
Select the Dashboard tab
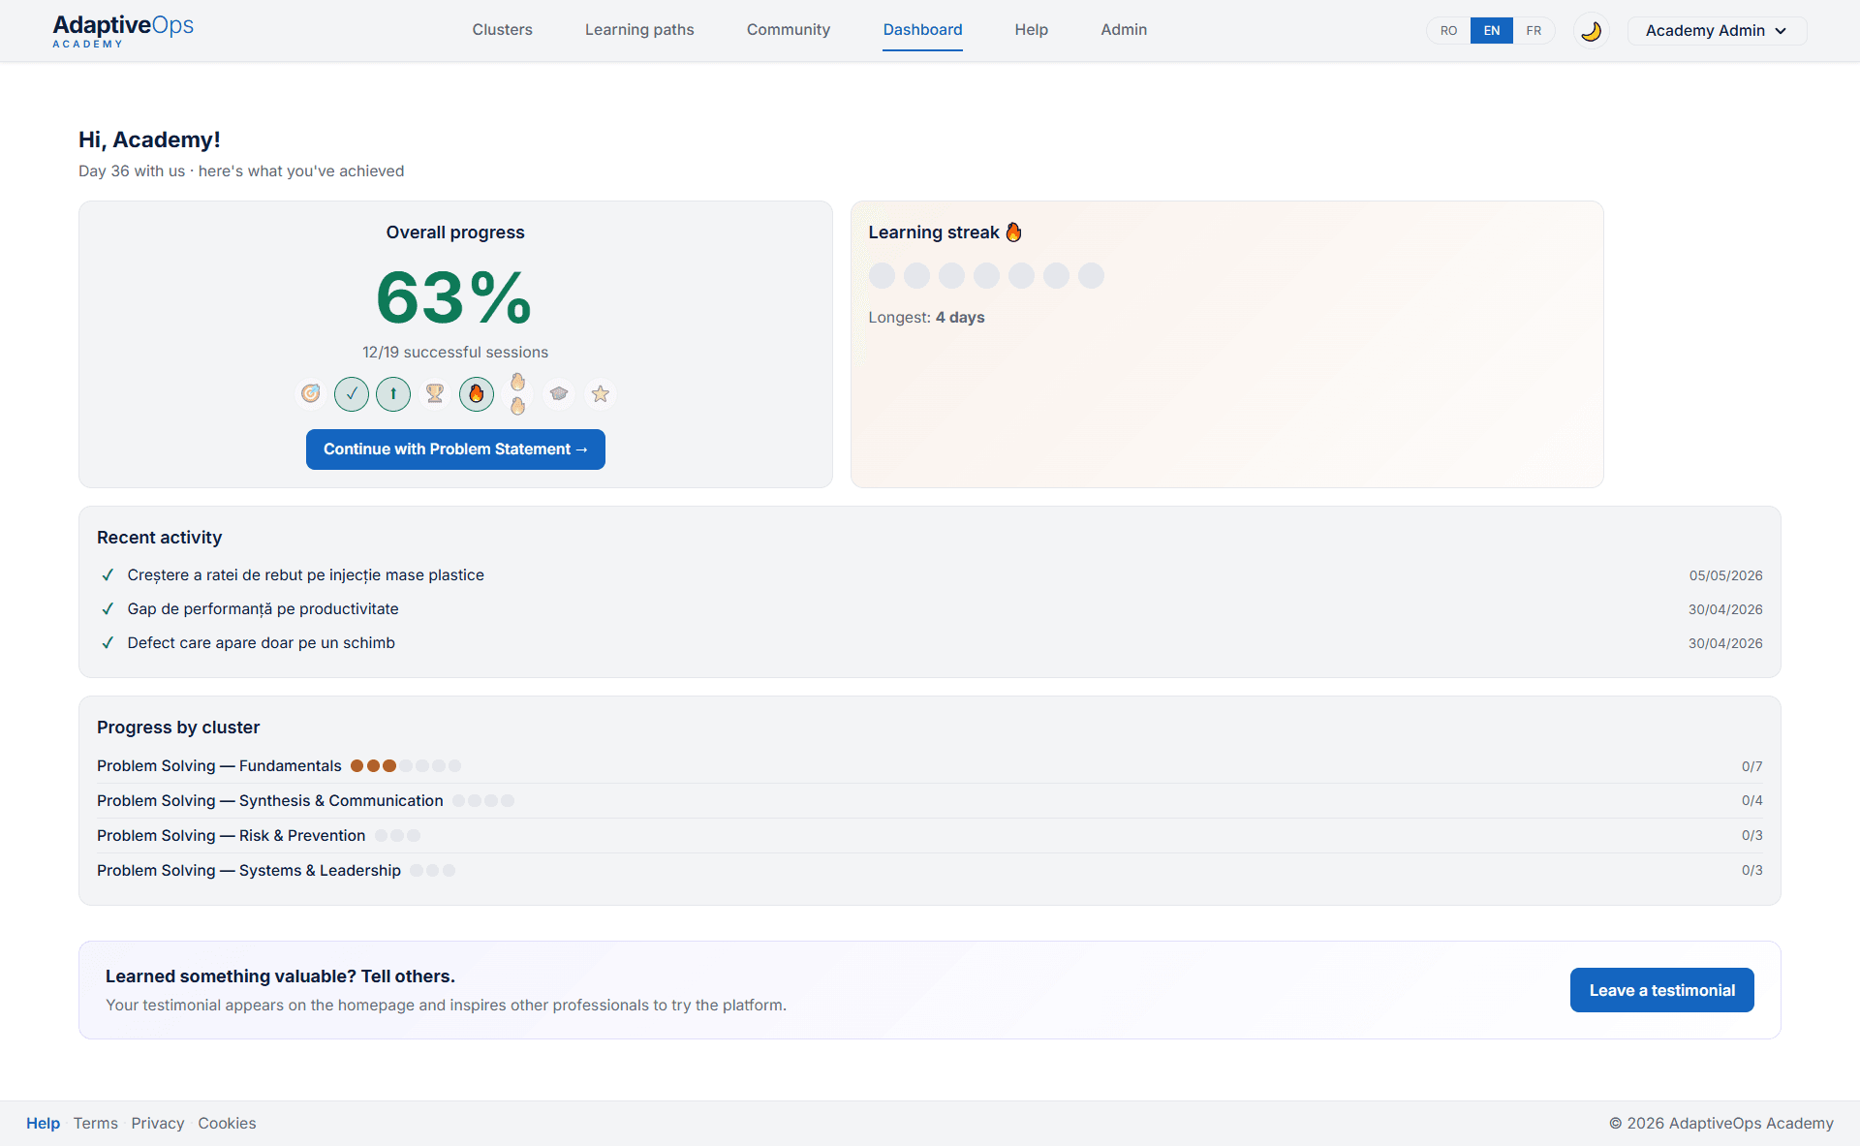[923, 30]
